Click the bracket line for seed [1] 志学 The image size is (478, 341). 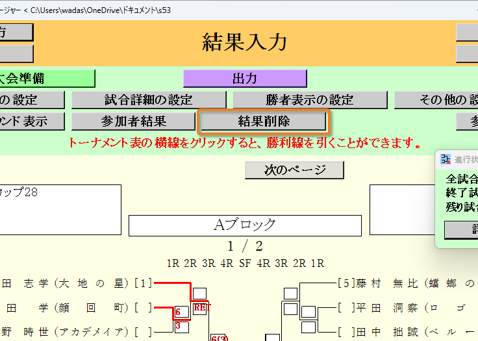(x=172, y=283)
